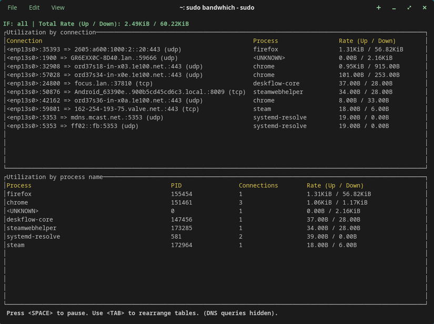
Task: Minimize the terminal window
Action: [x=393, y=7]
